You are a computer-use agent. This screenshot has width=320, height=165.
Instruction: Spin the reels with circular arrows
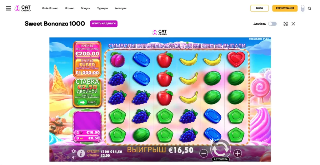(x=220, y=149)
